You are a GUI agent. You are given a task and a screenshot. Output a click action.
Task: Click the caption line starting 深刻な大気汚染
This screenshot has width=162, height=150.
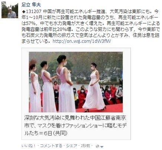pos(75,118)
